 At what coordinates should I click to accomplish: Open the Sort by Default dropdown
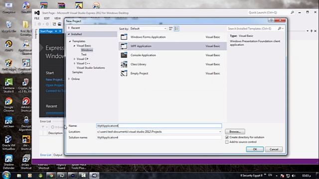pyautogui.click(x=149, y=29)
